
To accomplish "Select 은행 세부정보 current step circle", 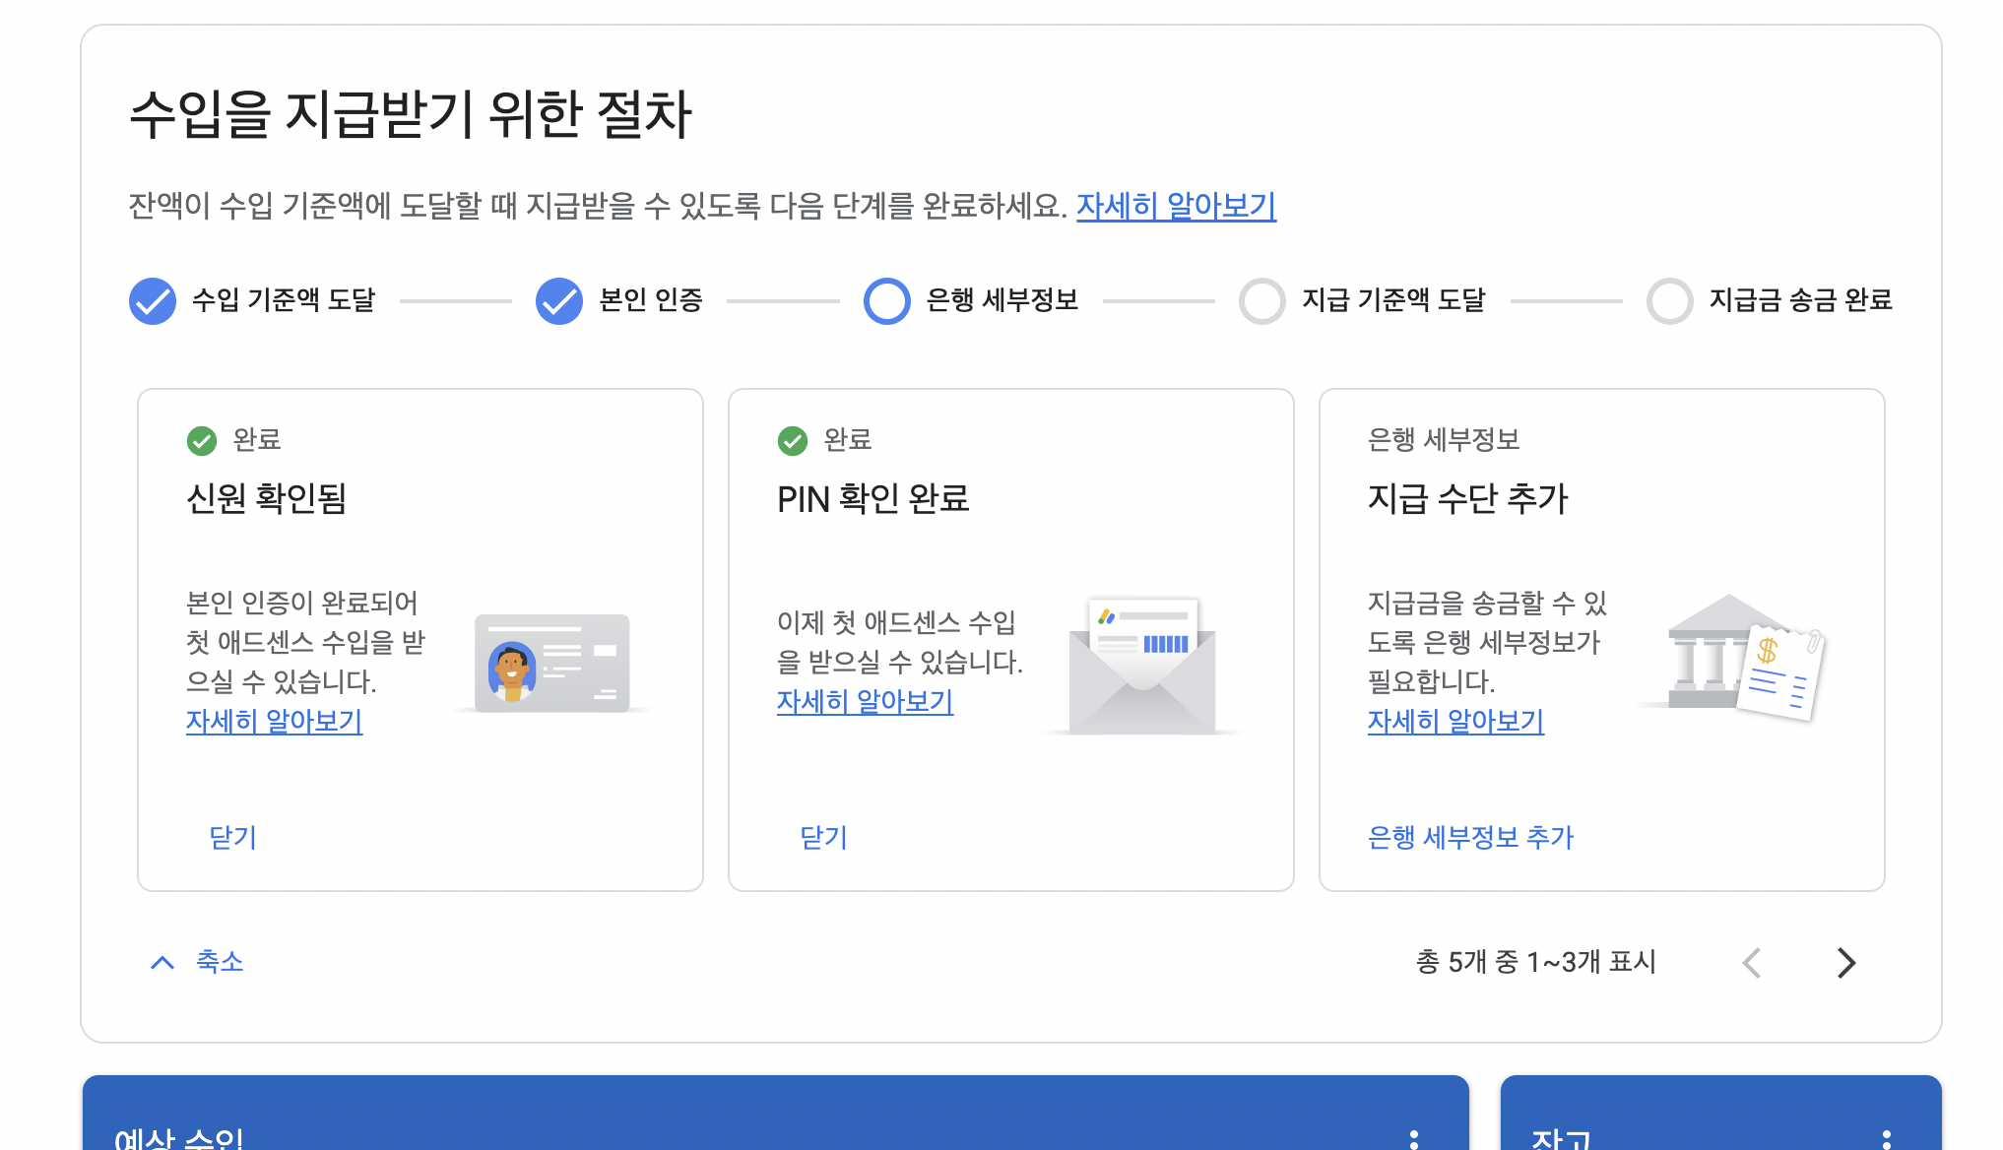I will tap(886, 300).
